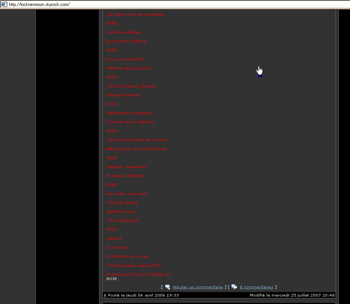The height and width of the screenshot is (304, 350).
Task: Select the line "Paradis infernal"
Action: click(x=123, y=95)
